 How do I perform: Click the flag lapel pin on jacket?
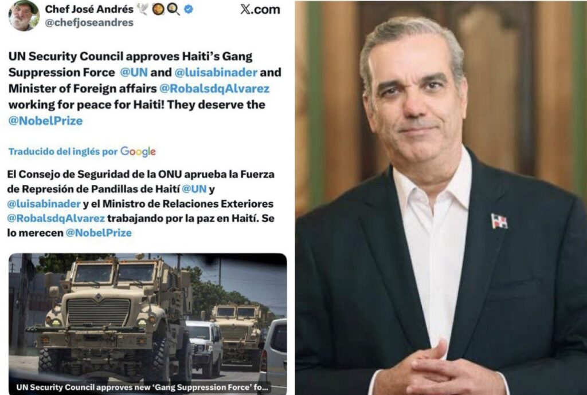pos(499,221)
